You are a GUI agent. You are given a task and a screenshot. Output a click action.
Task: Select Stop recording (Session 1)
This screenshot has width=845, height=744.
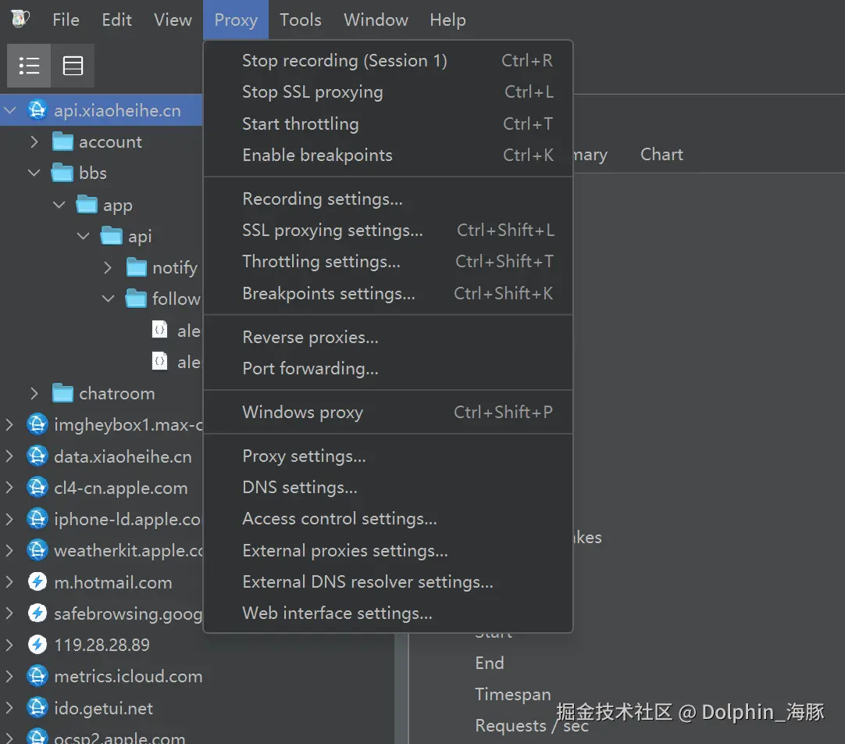pyautogui.click(x=388, y=60)
